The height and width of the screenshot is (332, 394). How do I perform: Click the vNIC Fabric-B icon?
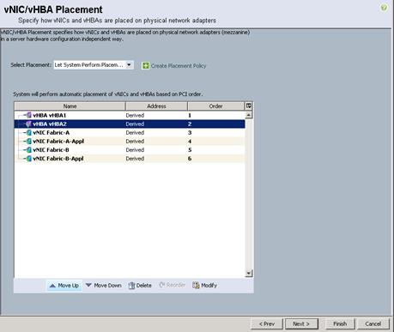28,149
